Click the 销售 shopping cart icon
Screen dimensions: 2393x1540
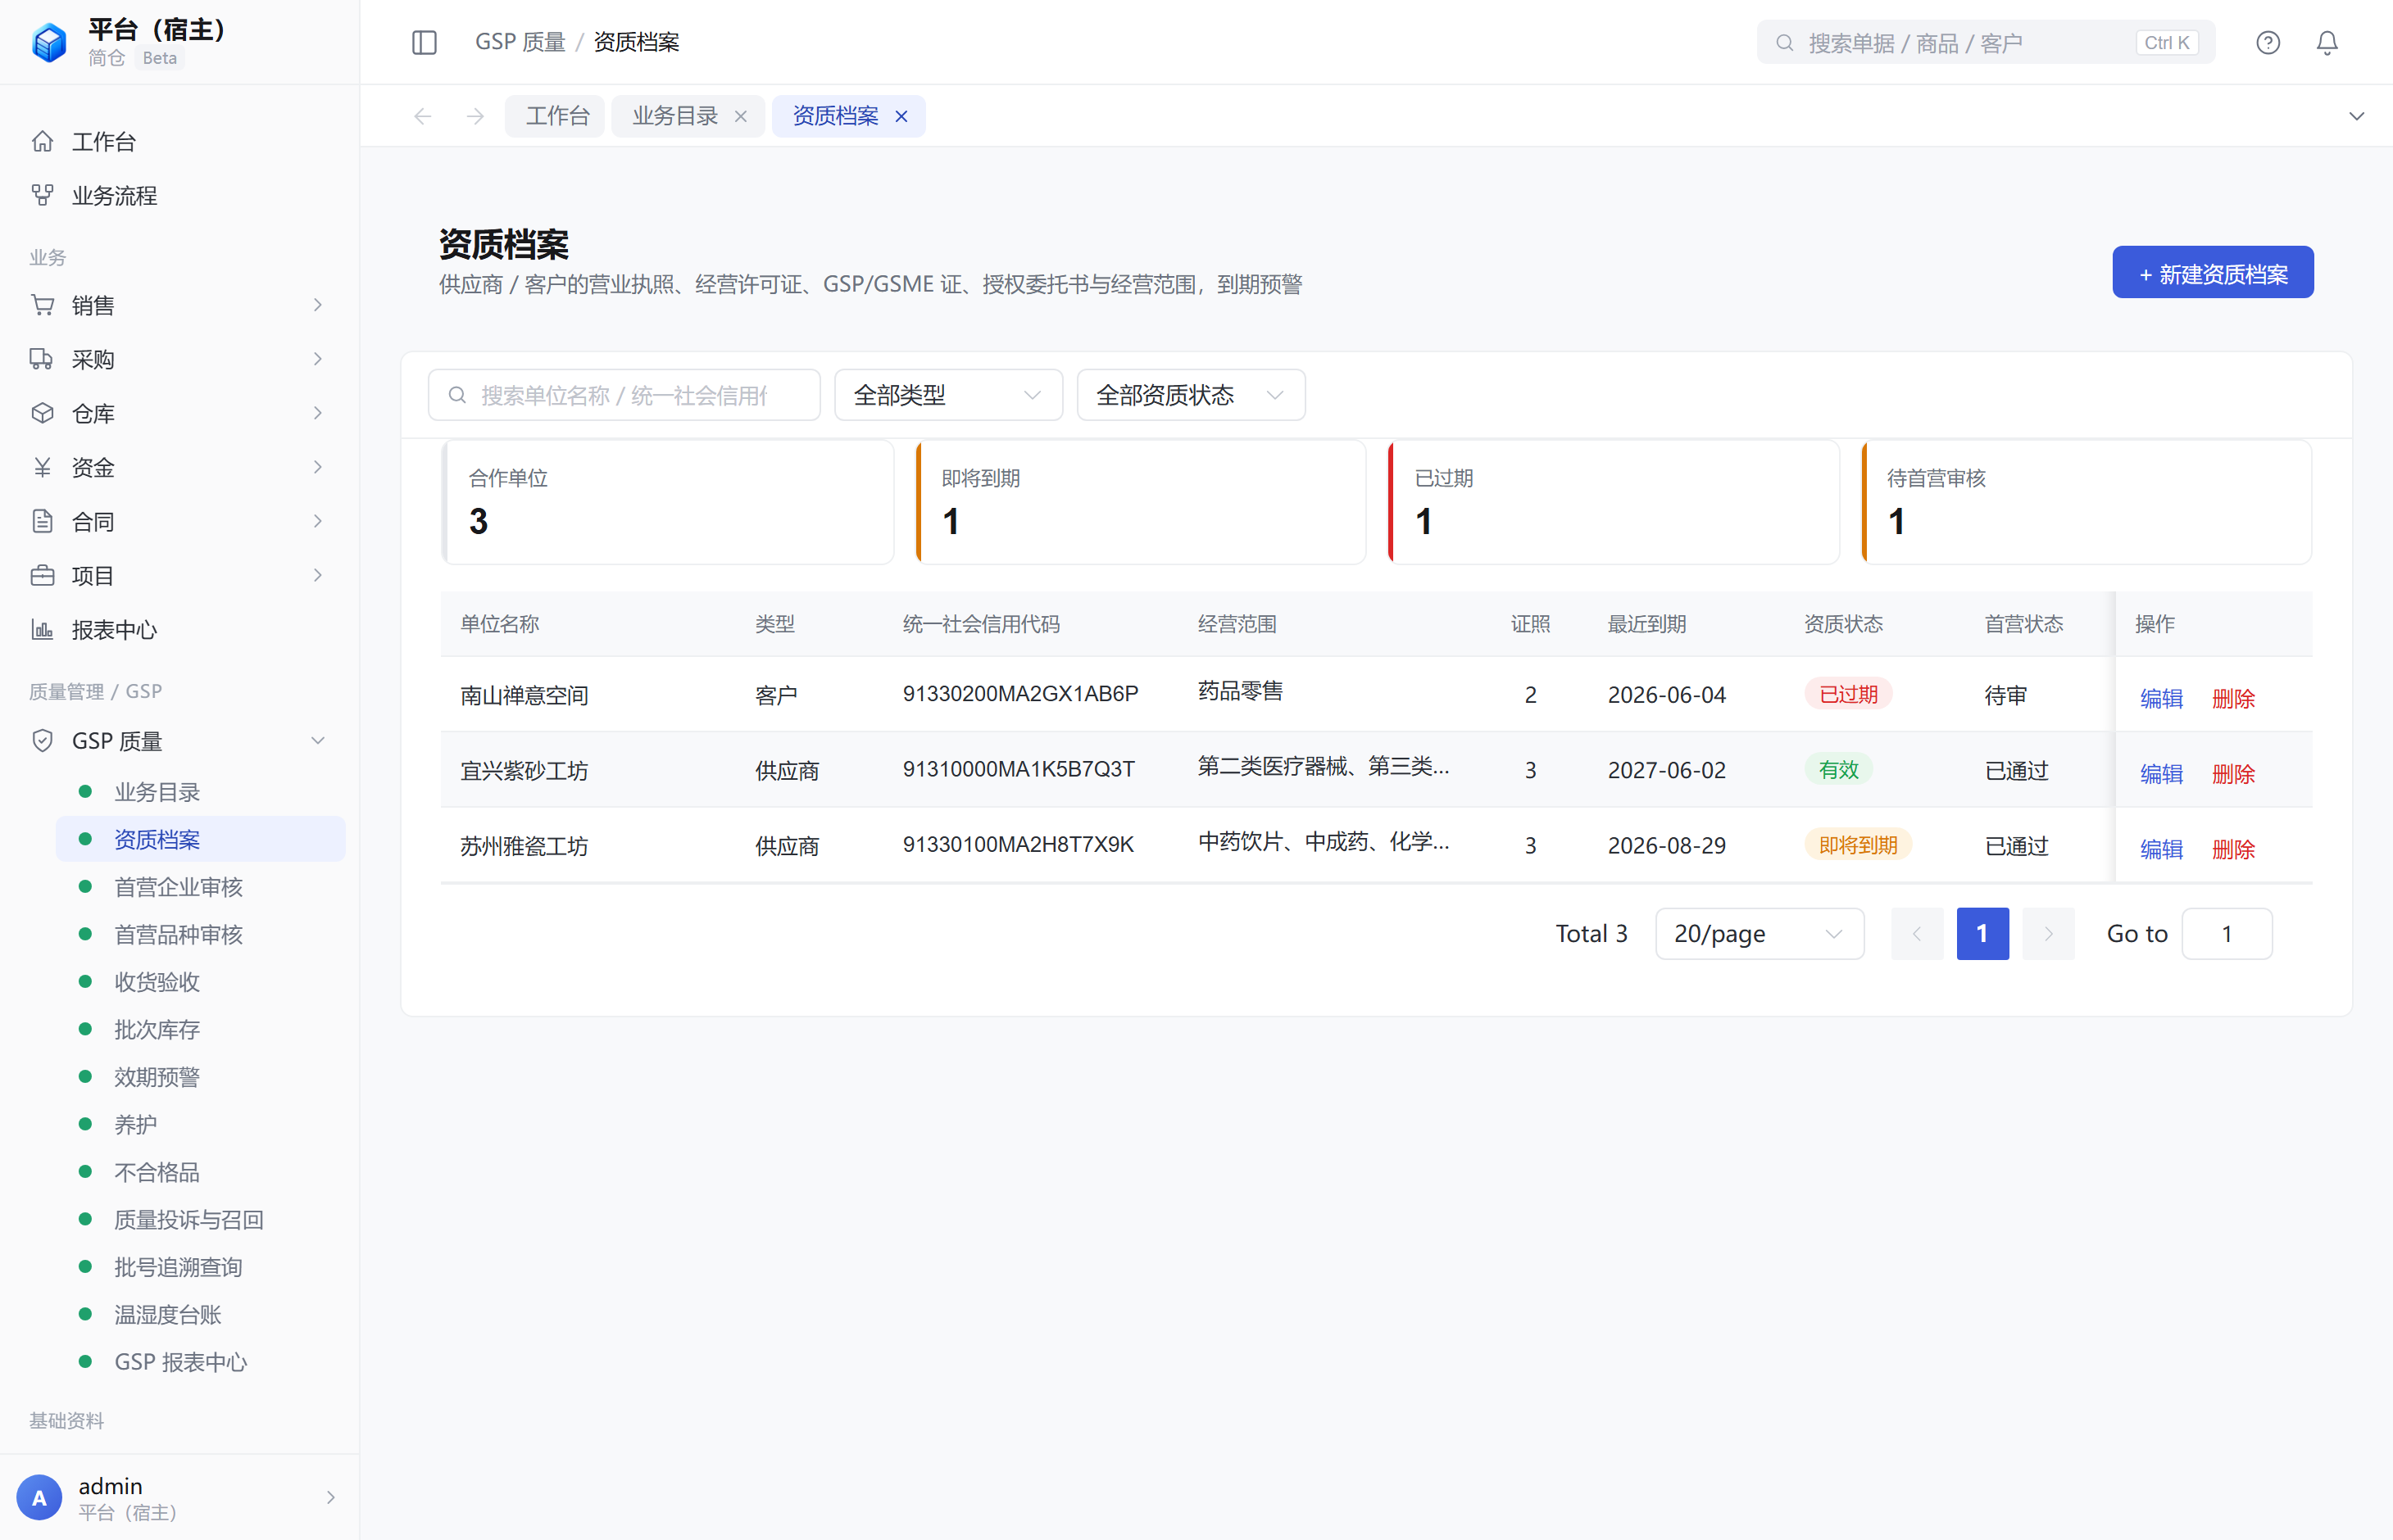pyautogui.click(x=42, y=305)
